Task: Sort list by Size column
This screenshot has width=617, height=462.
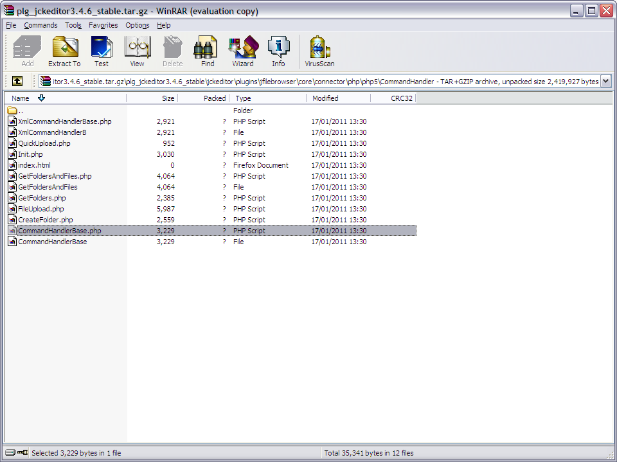Action: [168, 98]
